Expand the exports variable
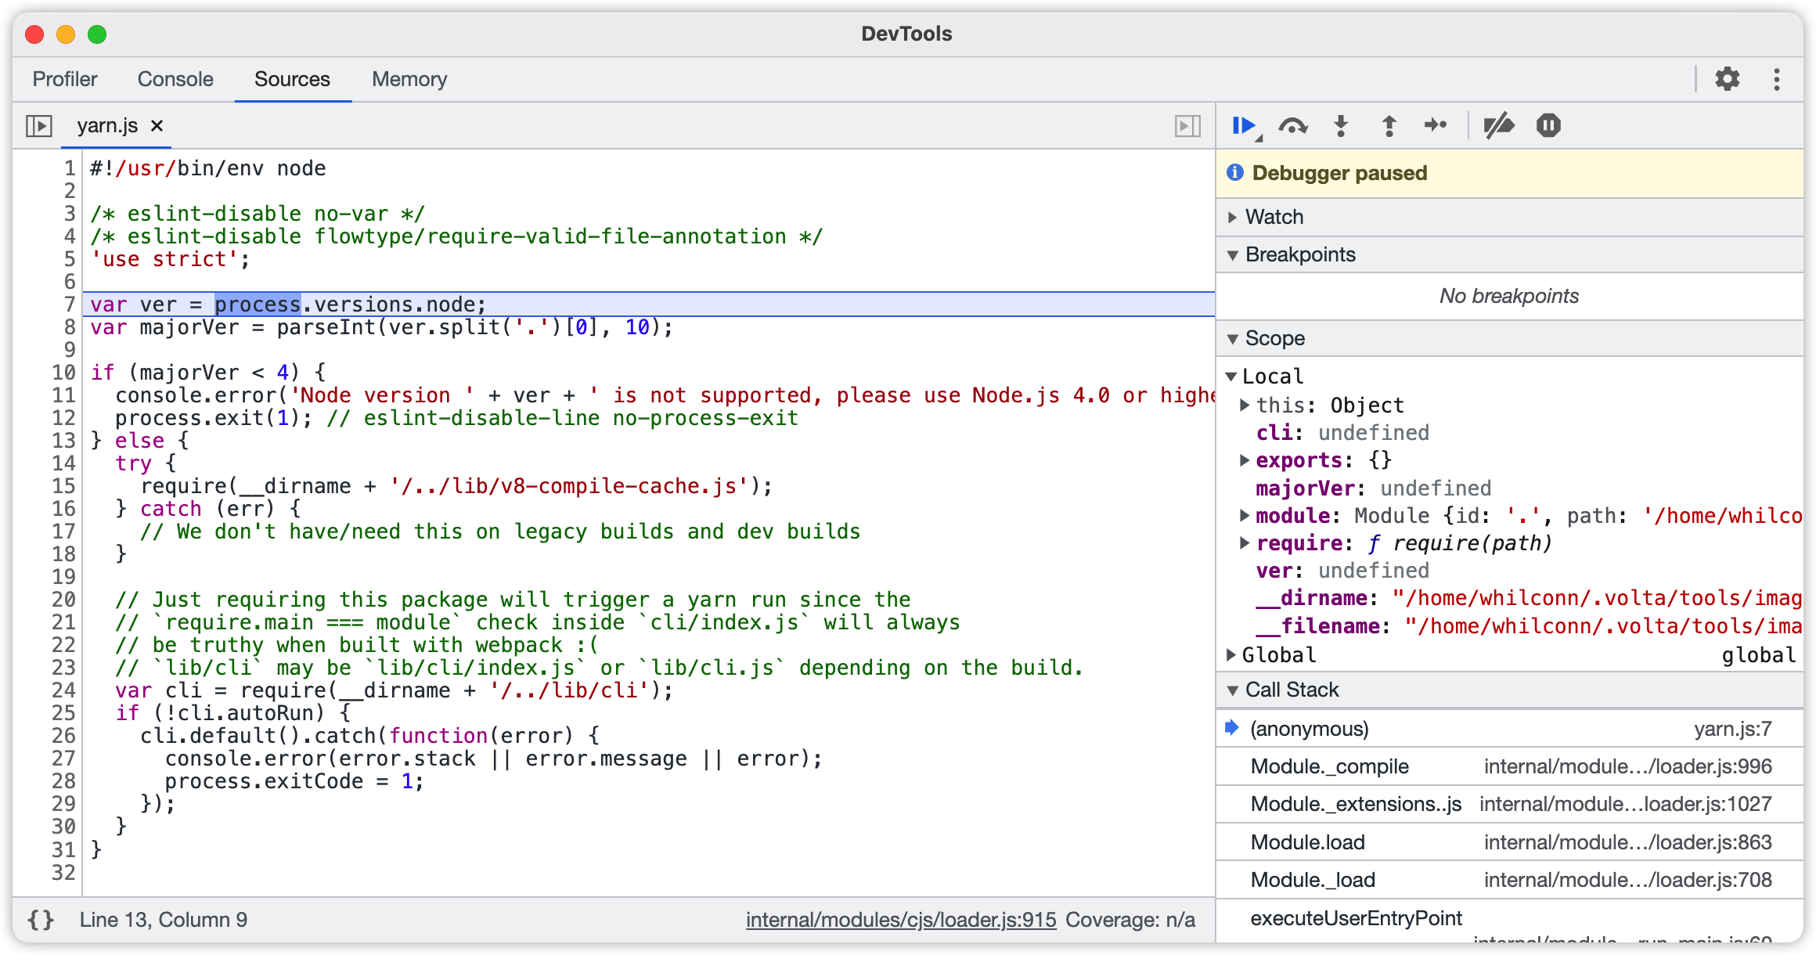Viewport: 1816px width, 955px height. 1244,459
